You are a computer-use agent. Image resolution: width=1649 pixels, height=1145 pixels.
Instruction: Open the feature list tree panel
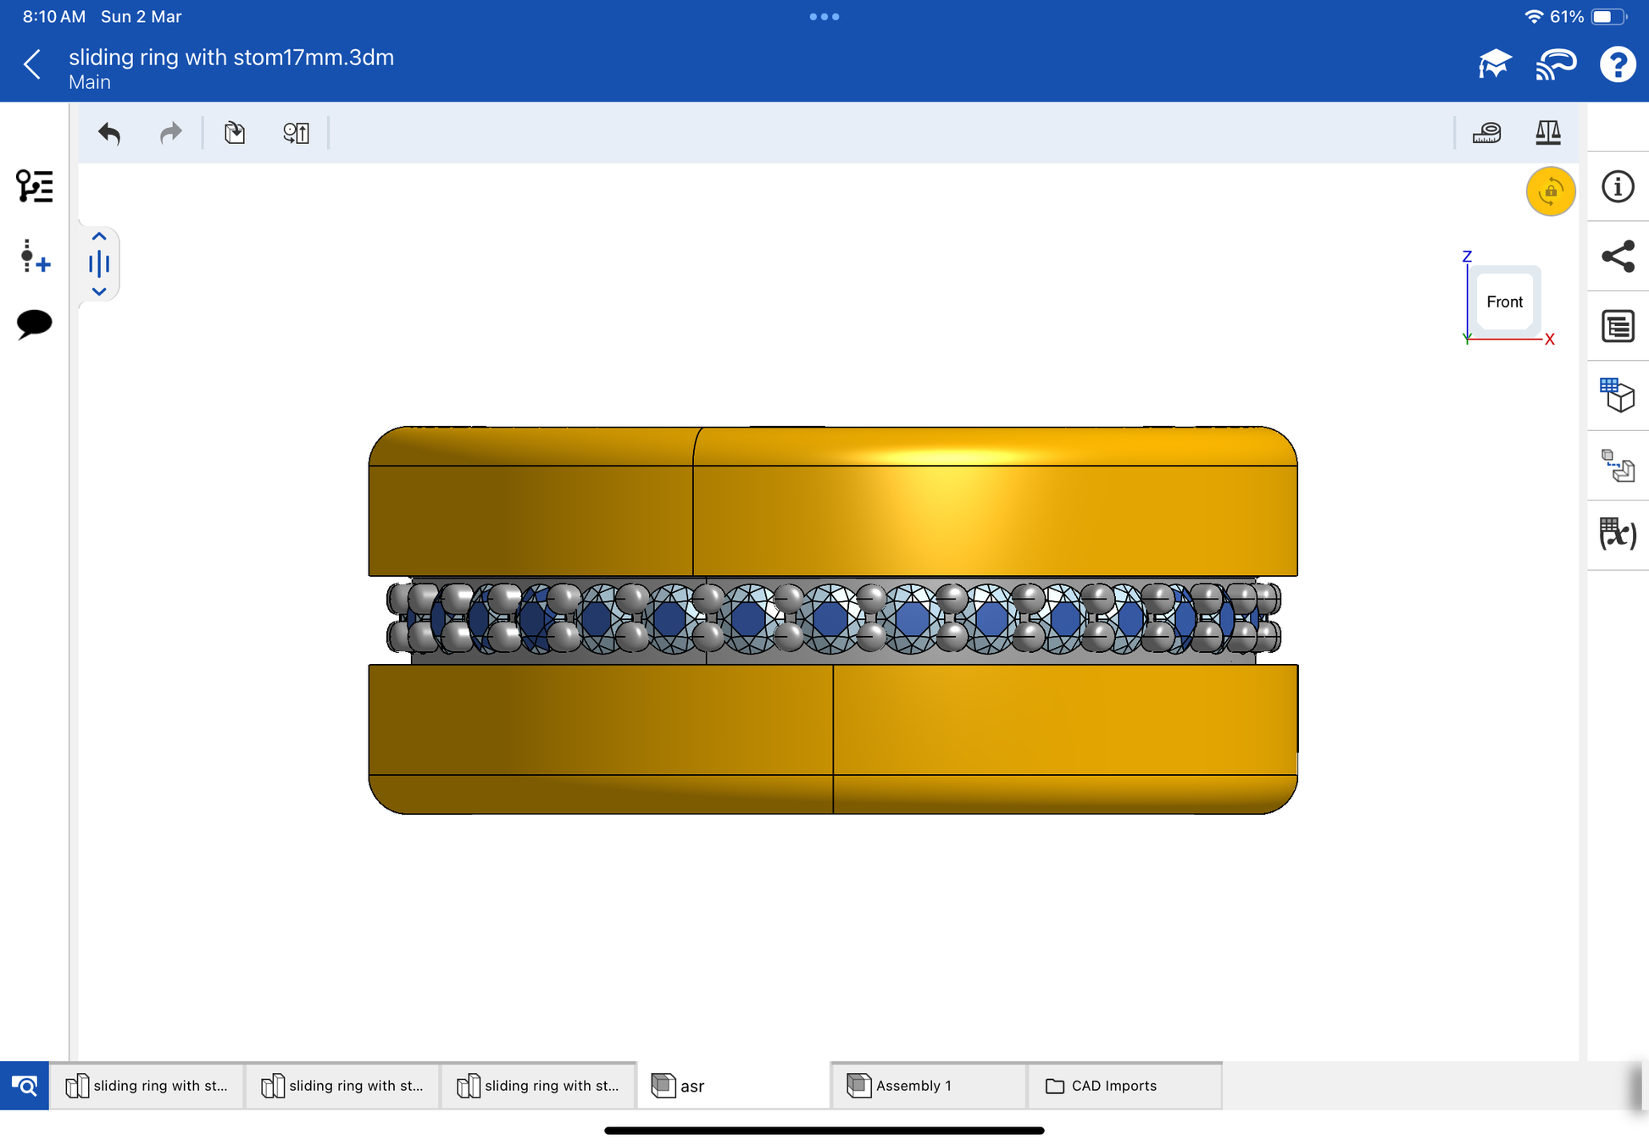[35, 186]
